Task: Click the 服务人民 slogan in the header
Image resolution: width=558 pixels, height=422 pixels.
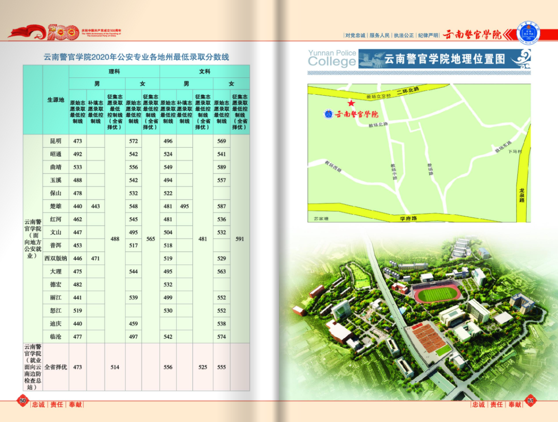Action: [x=379, y=35]
